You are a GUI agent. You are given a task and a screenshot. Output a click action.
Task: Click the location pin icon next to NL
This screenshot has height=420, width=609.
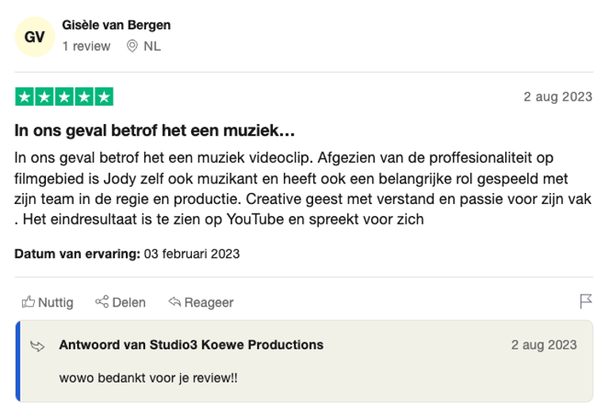point(132,46)
